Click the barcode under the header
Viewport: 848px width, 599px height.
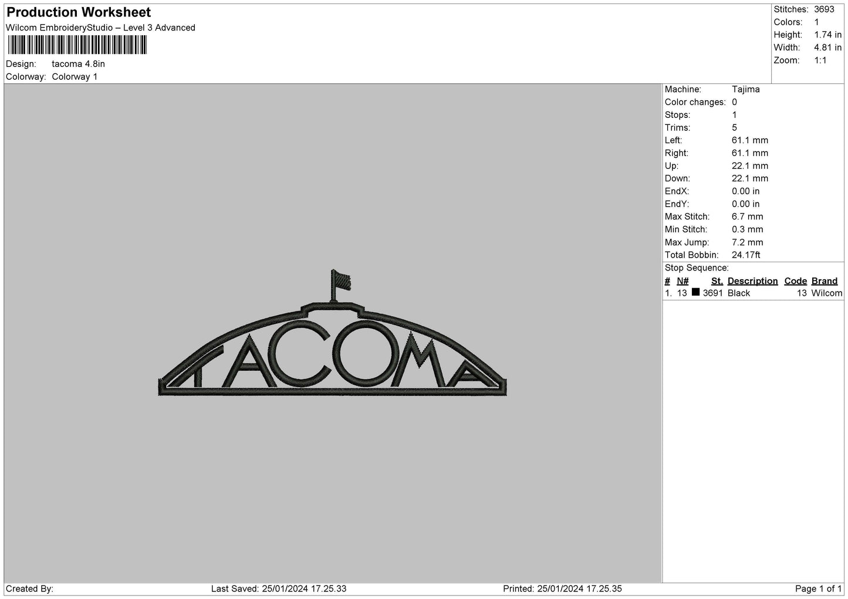tap(77, 45)
